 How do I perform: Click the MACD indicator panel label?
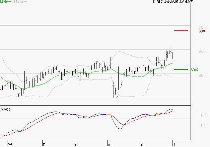(x=6, y=110)
